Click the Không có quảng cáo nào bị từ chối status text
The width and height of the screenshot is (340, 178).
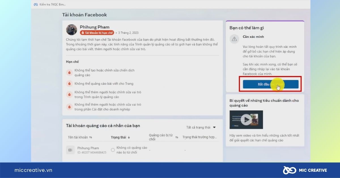click(x=132, y=150)
